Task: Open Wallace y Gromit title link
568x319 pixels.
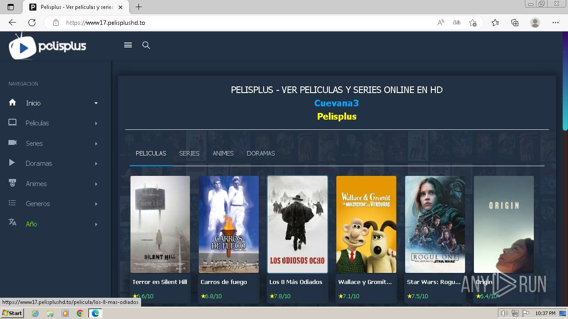Action: (365, 282)
